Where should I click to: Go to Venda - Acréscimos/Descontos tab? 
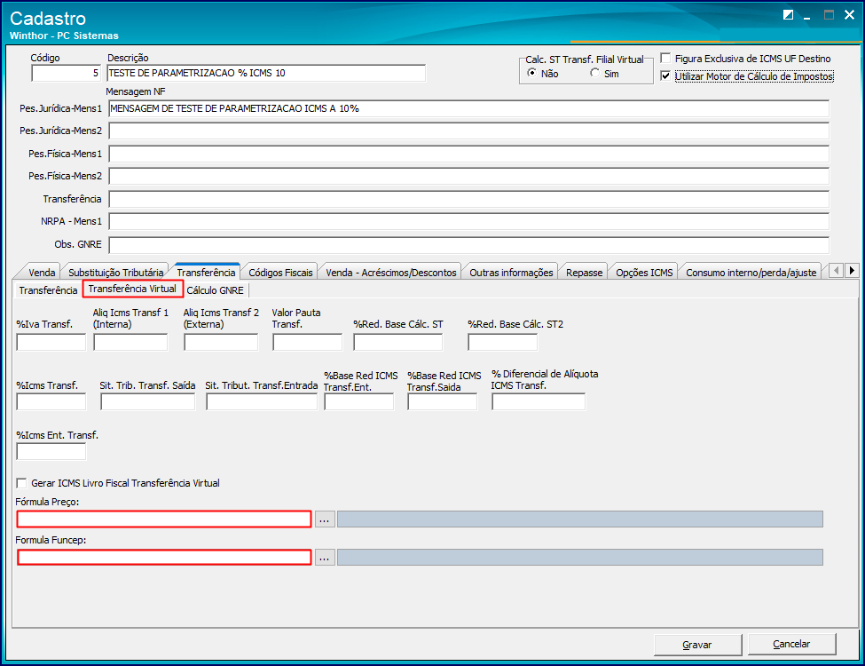[391, 273]
